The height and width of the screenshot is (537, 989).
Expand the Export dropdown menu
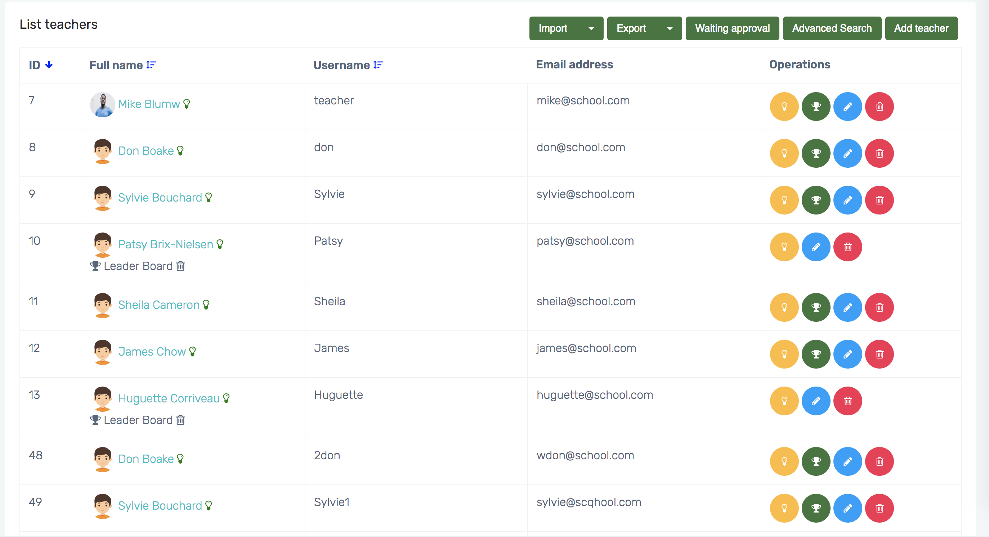coord(670,28)
